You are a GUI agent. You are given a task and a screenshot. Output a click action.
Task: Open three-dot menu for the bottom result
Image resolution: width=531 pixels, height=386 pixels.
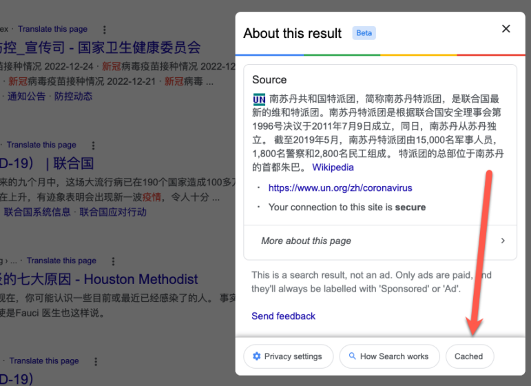96,362
